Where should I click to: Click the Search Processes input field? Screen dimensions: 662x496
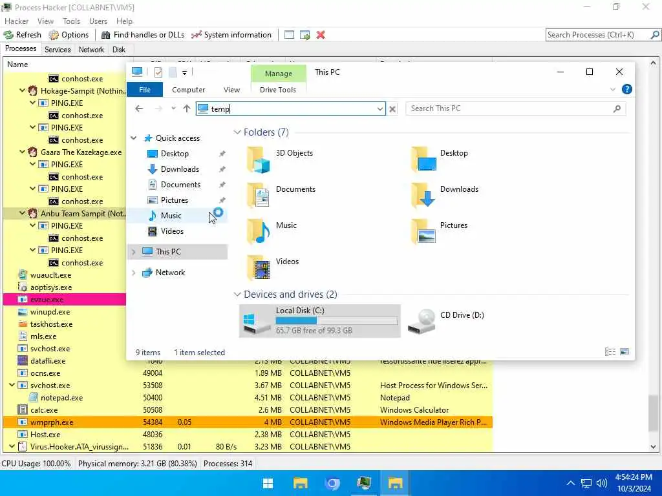click(x=597, y=35)
